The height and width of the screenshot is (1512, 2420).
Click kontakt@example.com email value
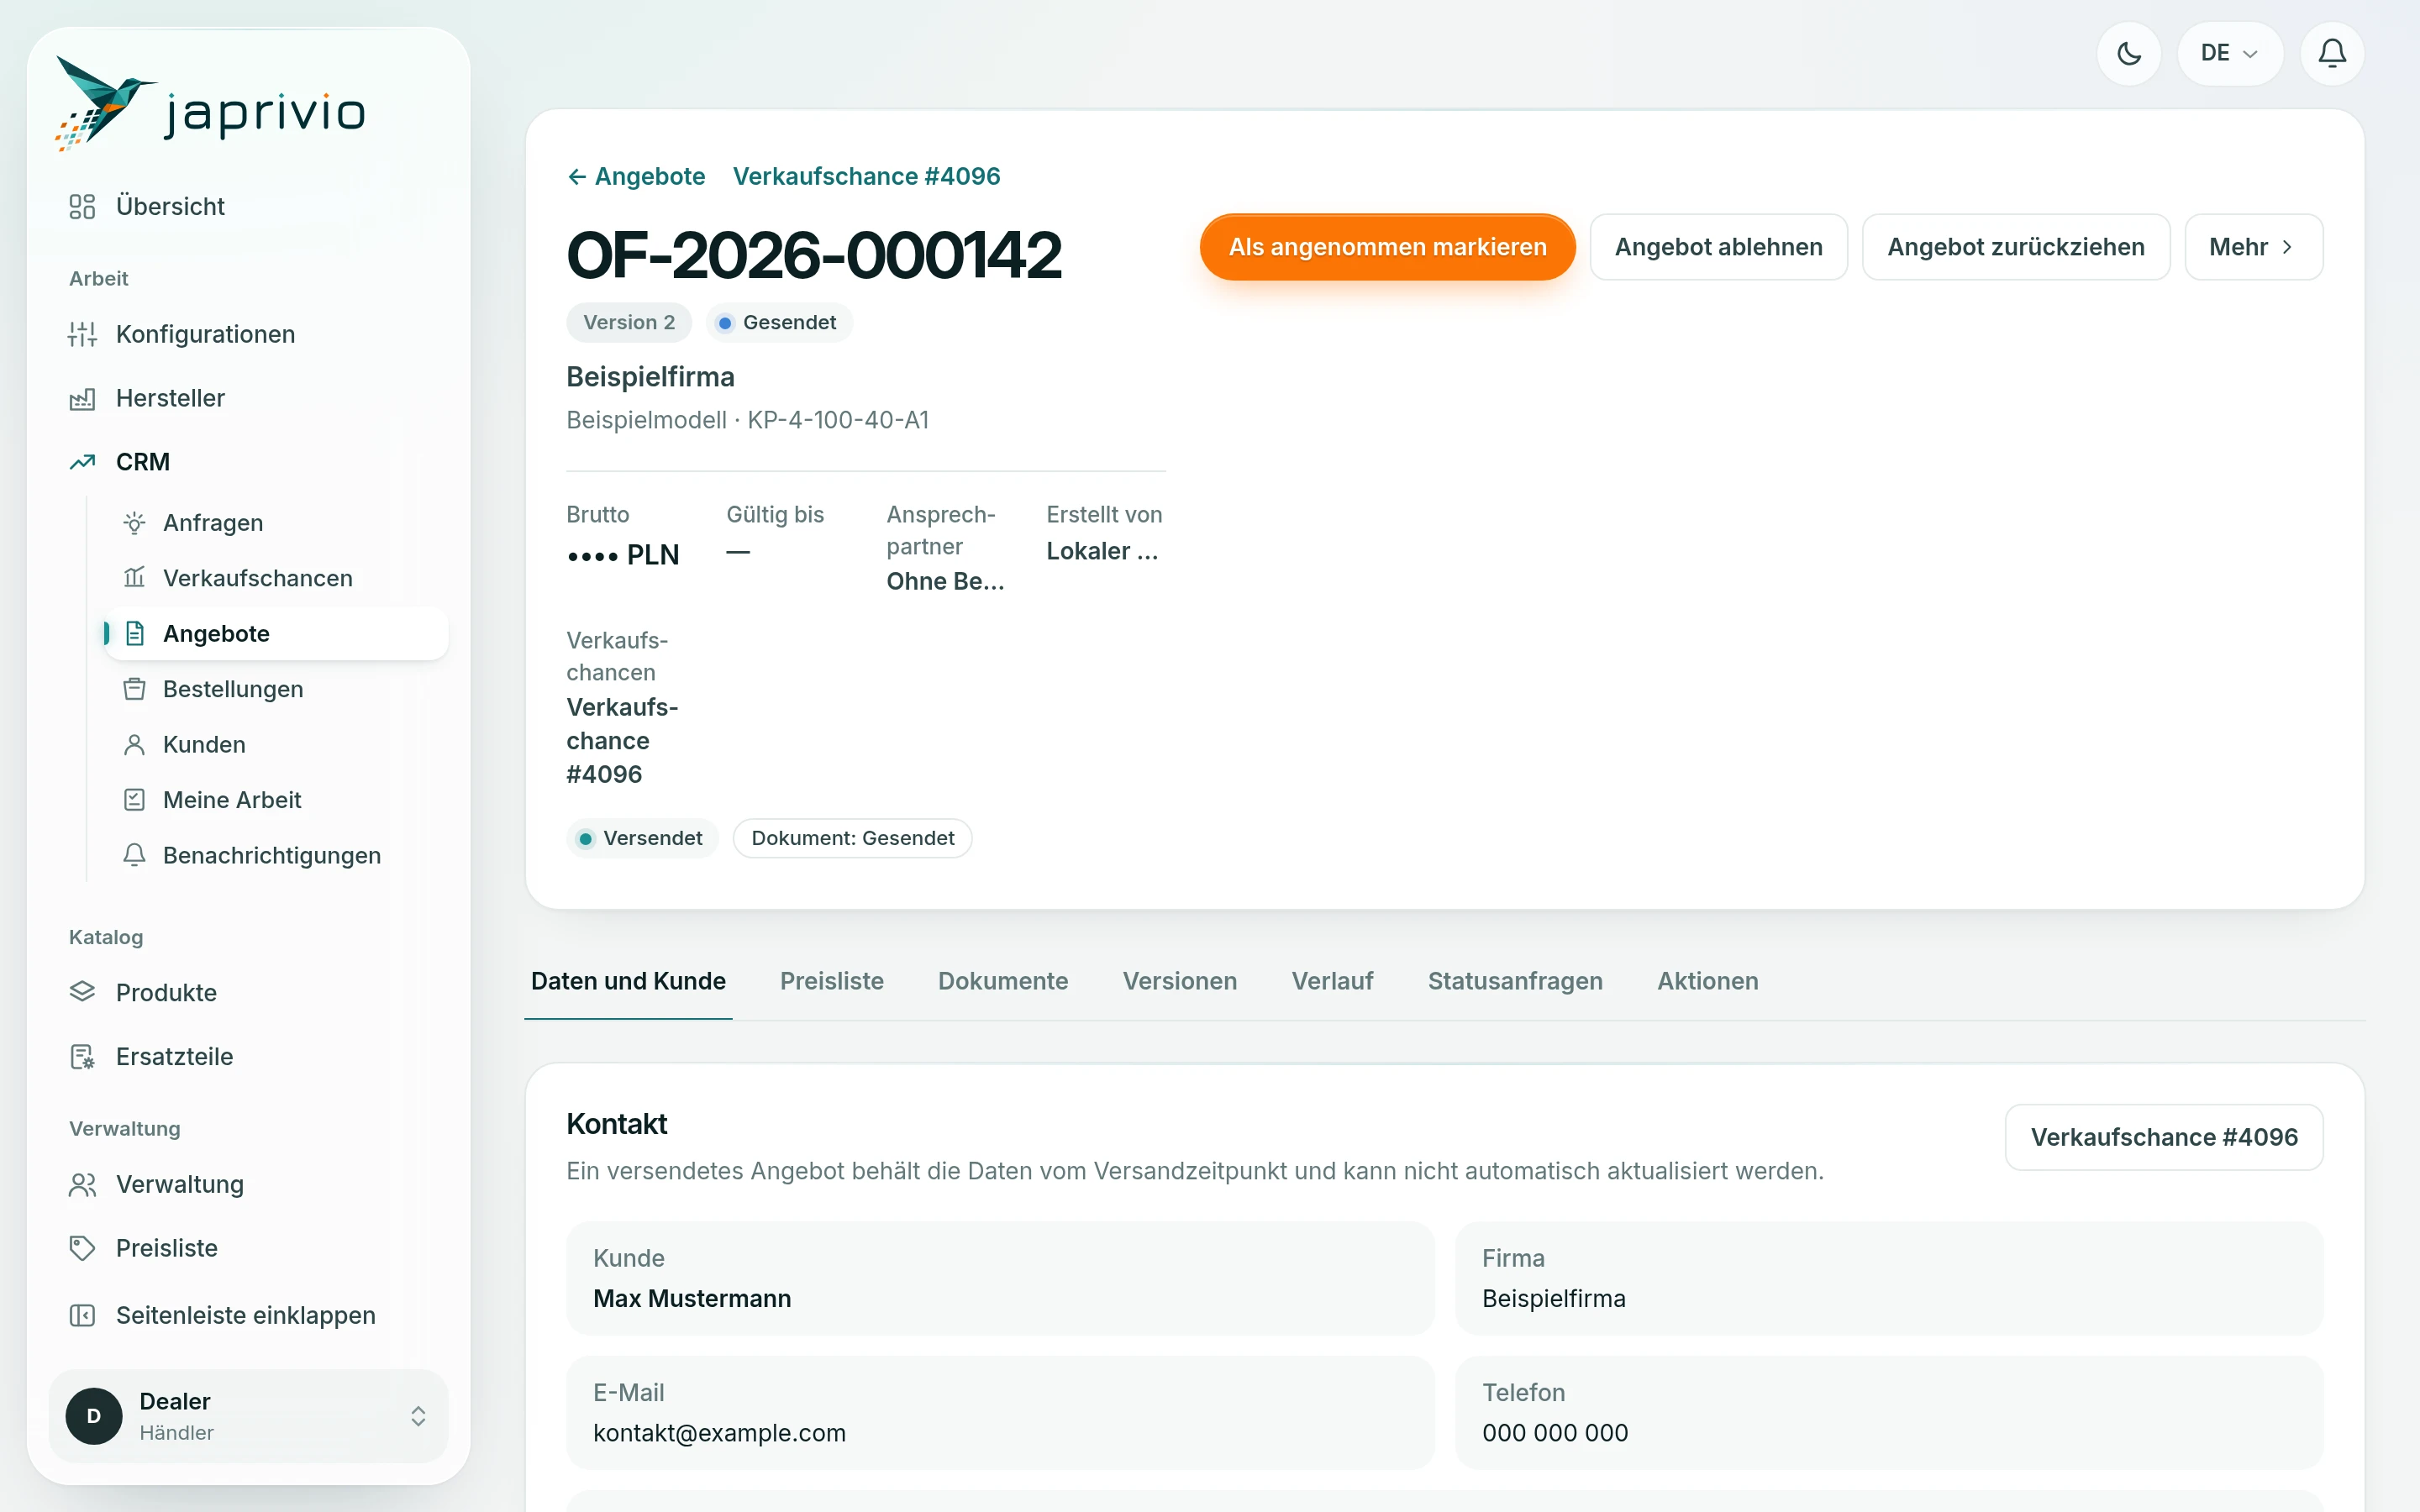719,1433
